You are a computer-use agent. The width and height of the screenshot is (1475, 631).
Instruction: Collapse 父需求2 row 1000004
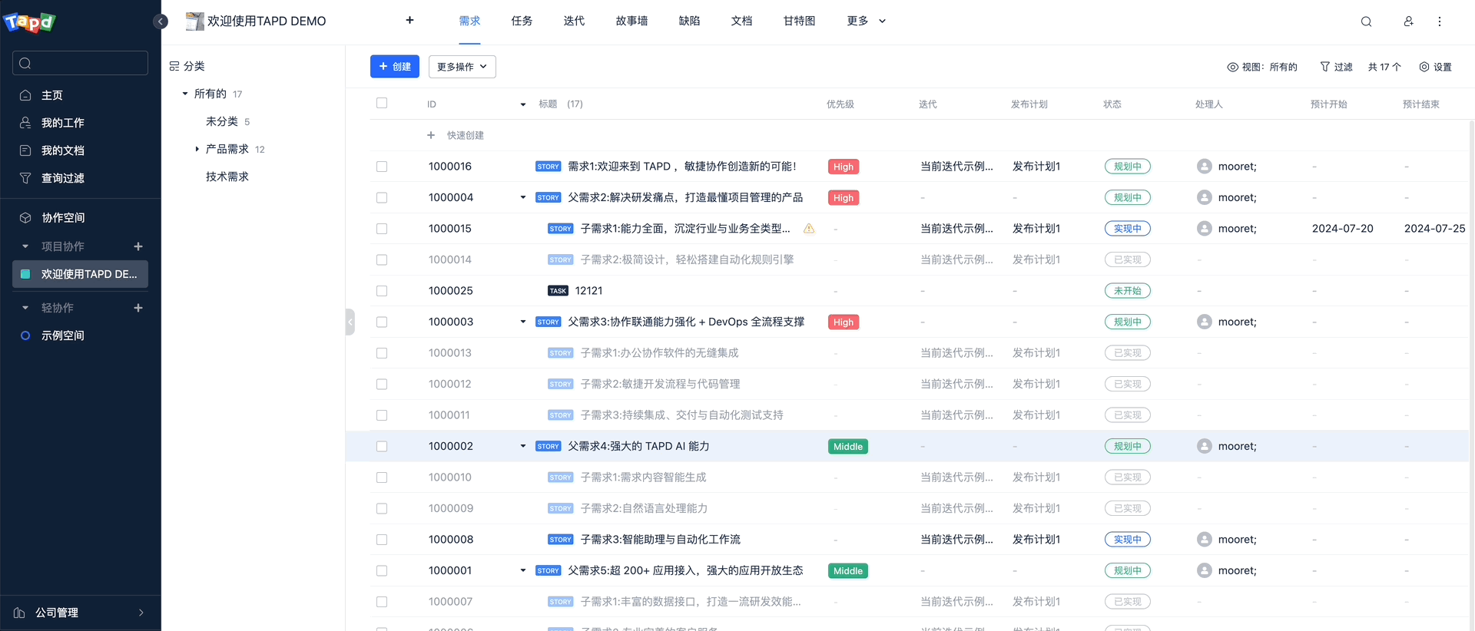coord(523,197)
